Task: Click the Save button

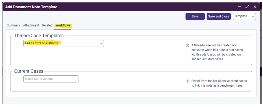Action: pyautogui.click(x=195, y=16)
